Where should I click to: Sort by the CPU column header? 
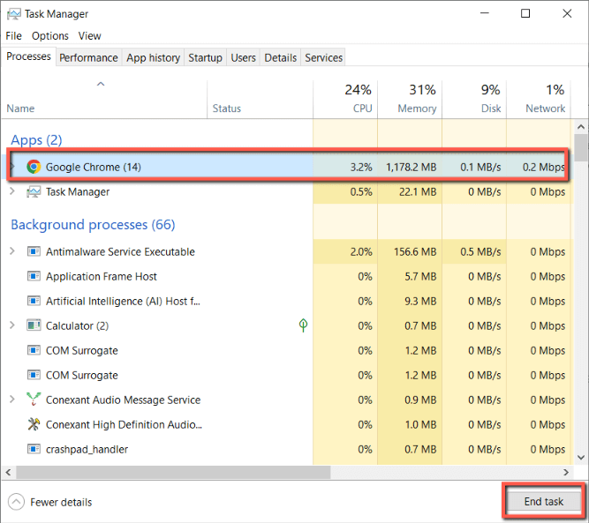345,100
